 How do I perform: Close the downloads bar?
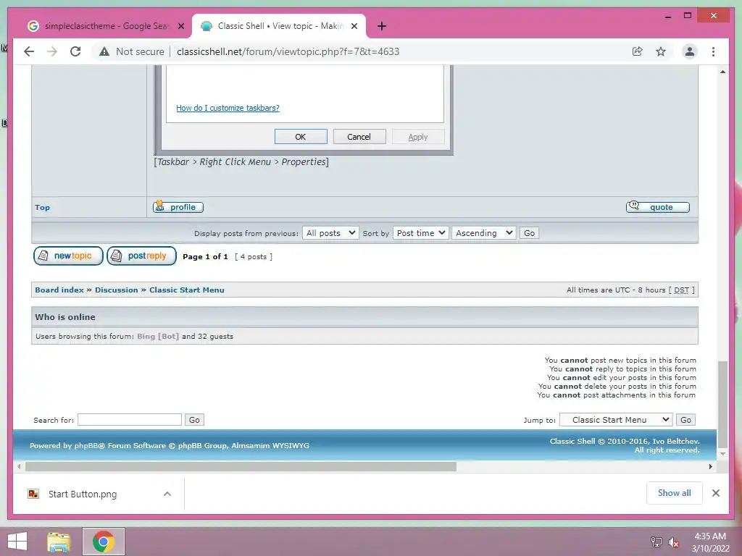[716, 493]
